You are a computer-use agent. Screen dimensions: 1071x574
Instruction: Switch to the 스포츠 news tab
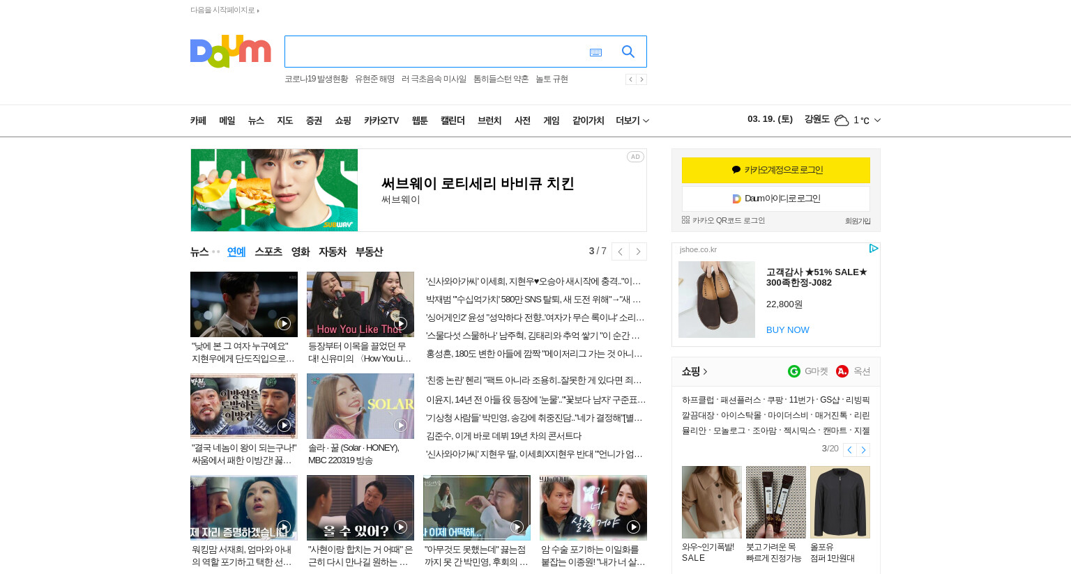268,251
